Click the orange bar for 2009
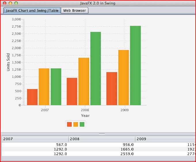This screenshot has height=162, width=196. pos(123,78)
